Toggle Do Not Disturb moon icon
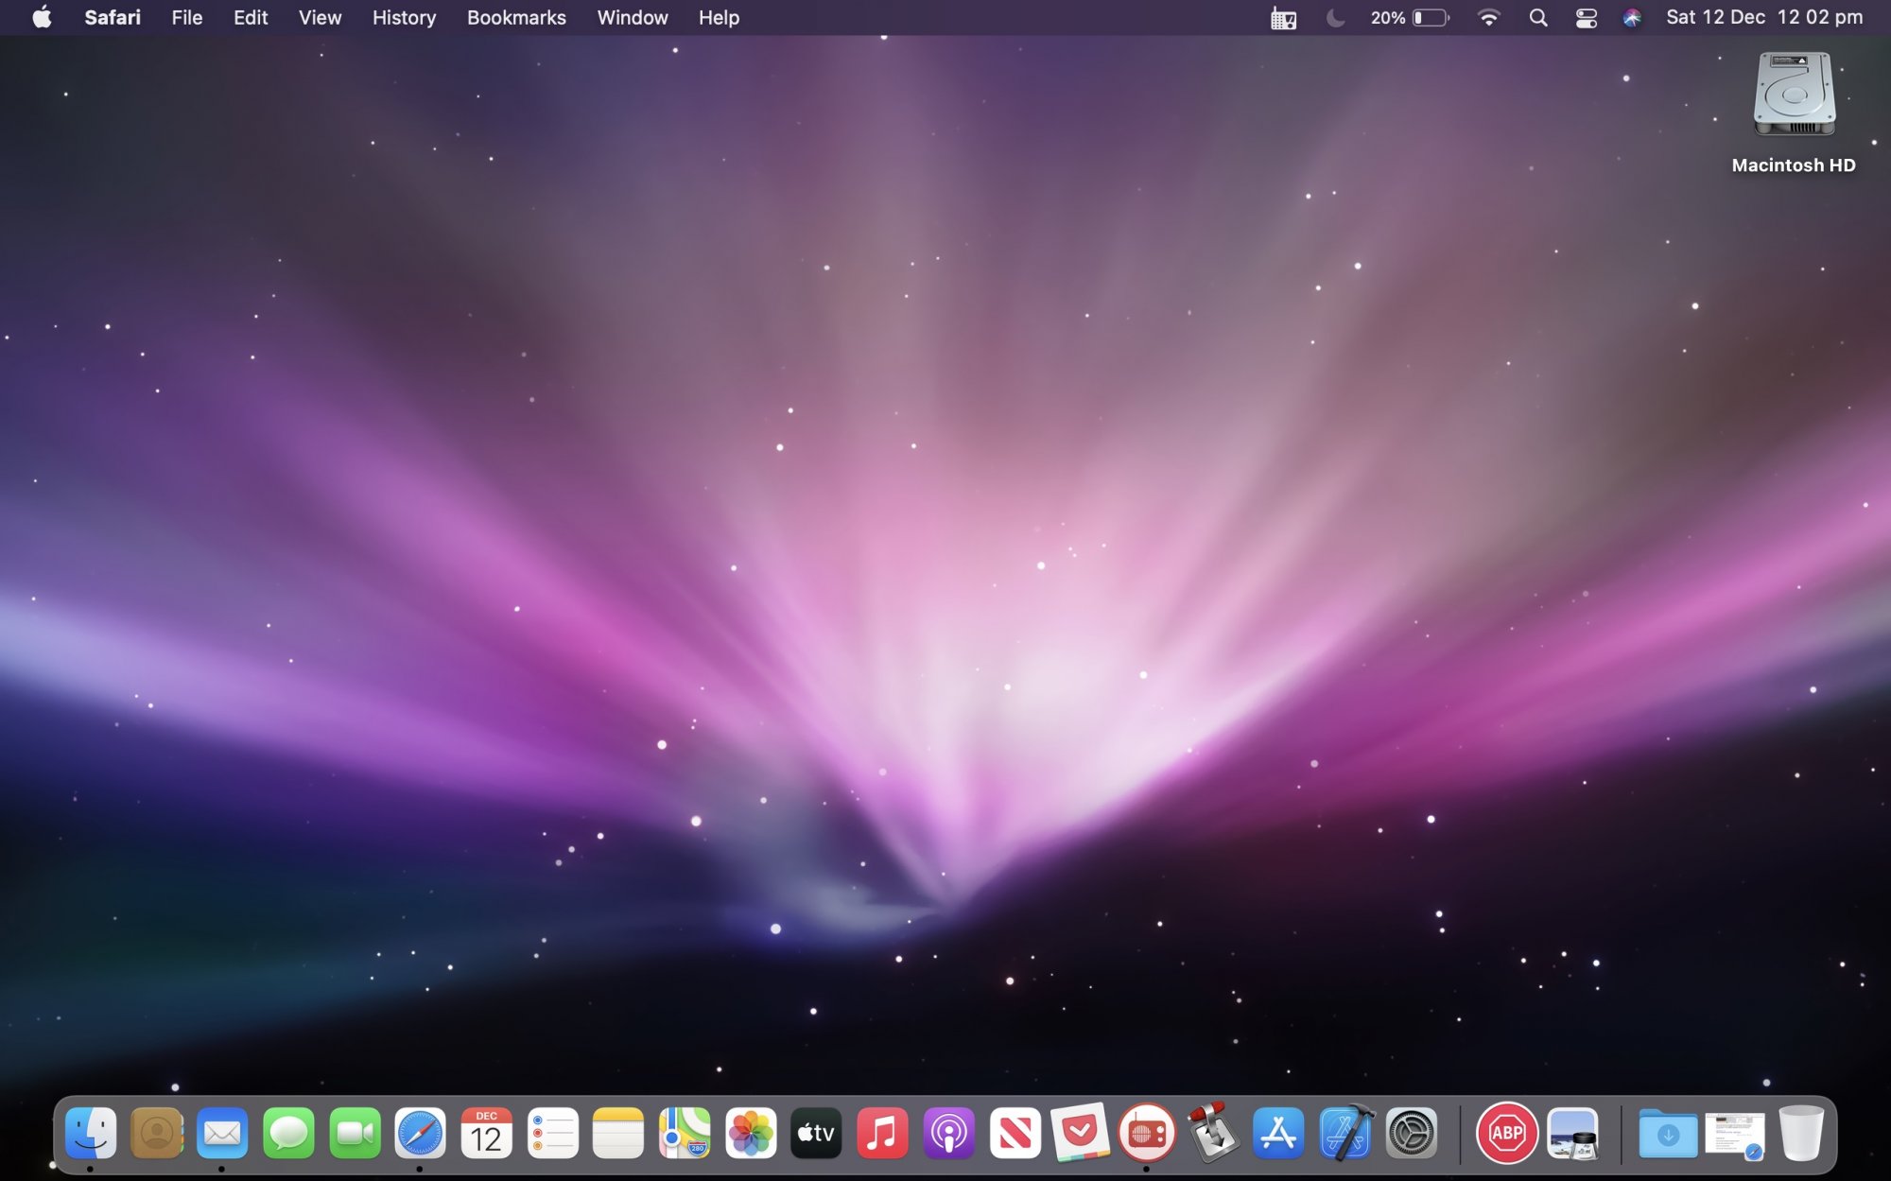The height and width of the screenshot is (1181, 1891). coord(1335,18)
